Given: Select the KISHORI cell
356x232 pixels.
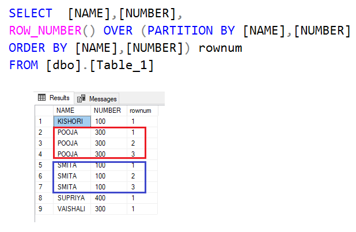Looking at the screenshot, I should click(x=72, y=121).
